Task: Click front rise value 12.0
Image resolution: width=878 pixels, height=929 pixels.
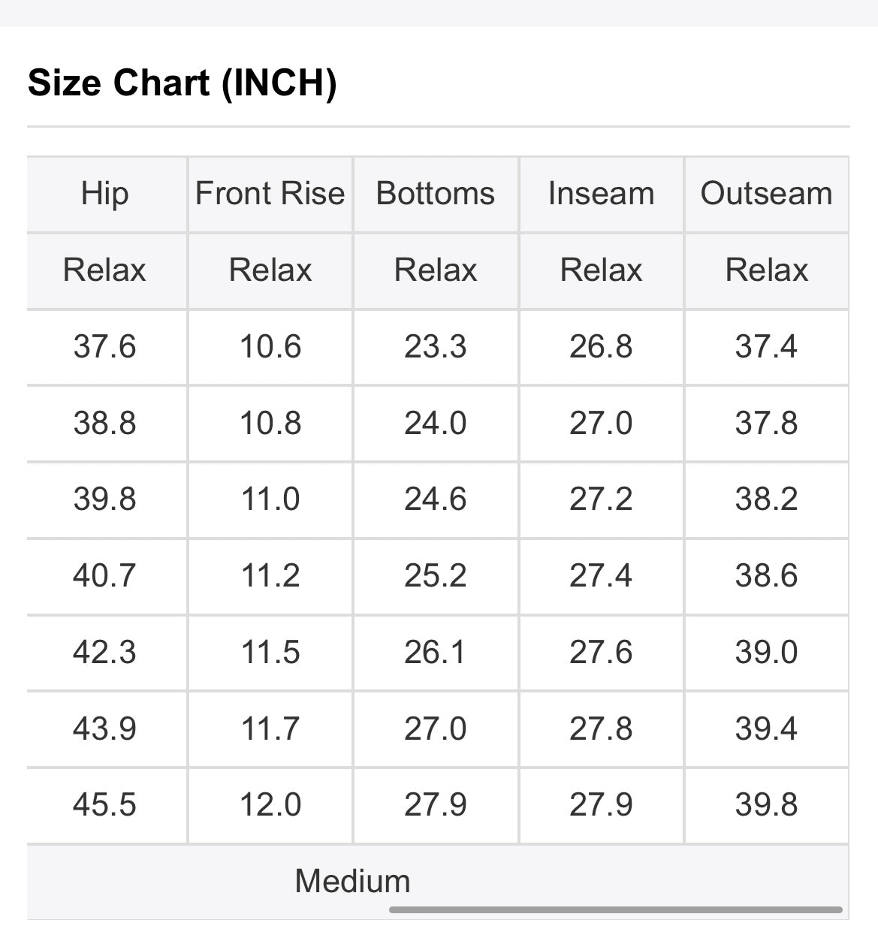Action: click(x=270, y=805)
